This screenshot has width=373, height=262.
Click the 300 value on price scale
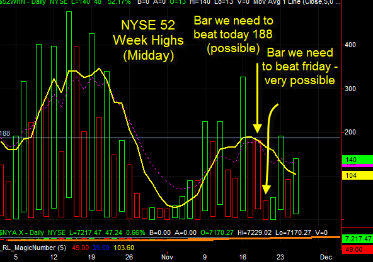pos(350,89)
